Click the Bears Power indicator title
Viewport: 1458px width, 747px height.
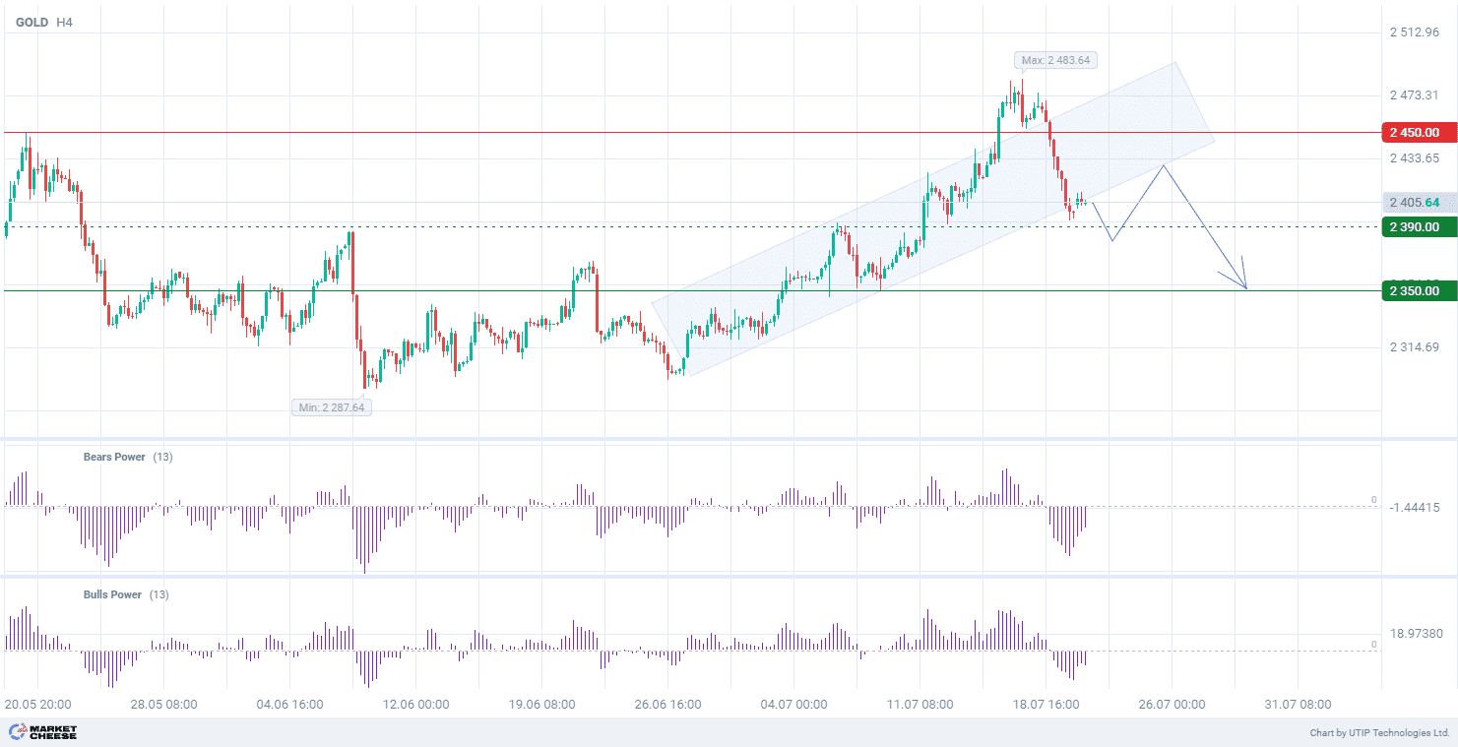pyautogui.click(x=114, y=457)
